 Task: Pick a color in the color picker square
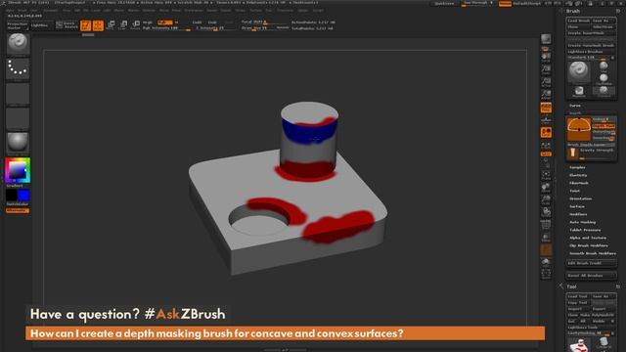(18, 170)
